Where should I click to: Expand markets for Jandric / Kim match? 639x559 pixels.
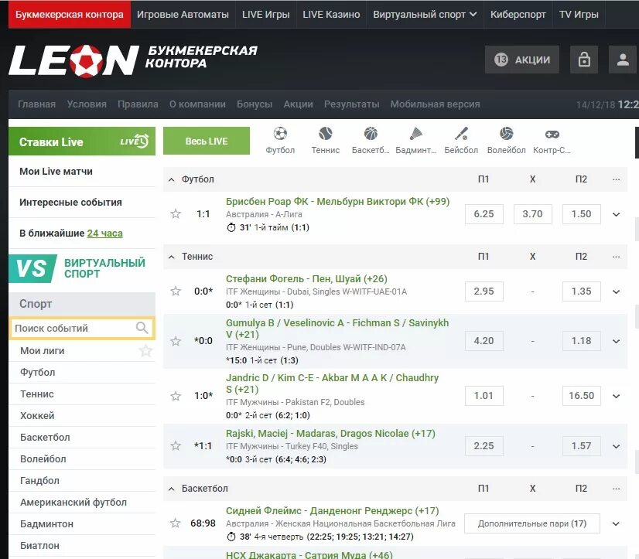tap(616, 396)
